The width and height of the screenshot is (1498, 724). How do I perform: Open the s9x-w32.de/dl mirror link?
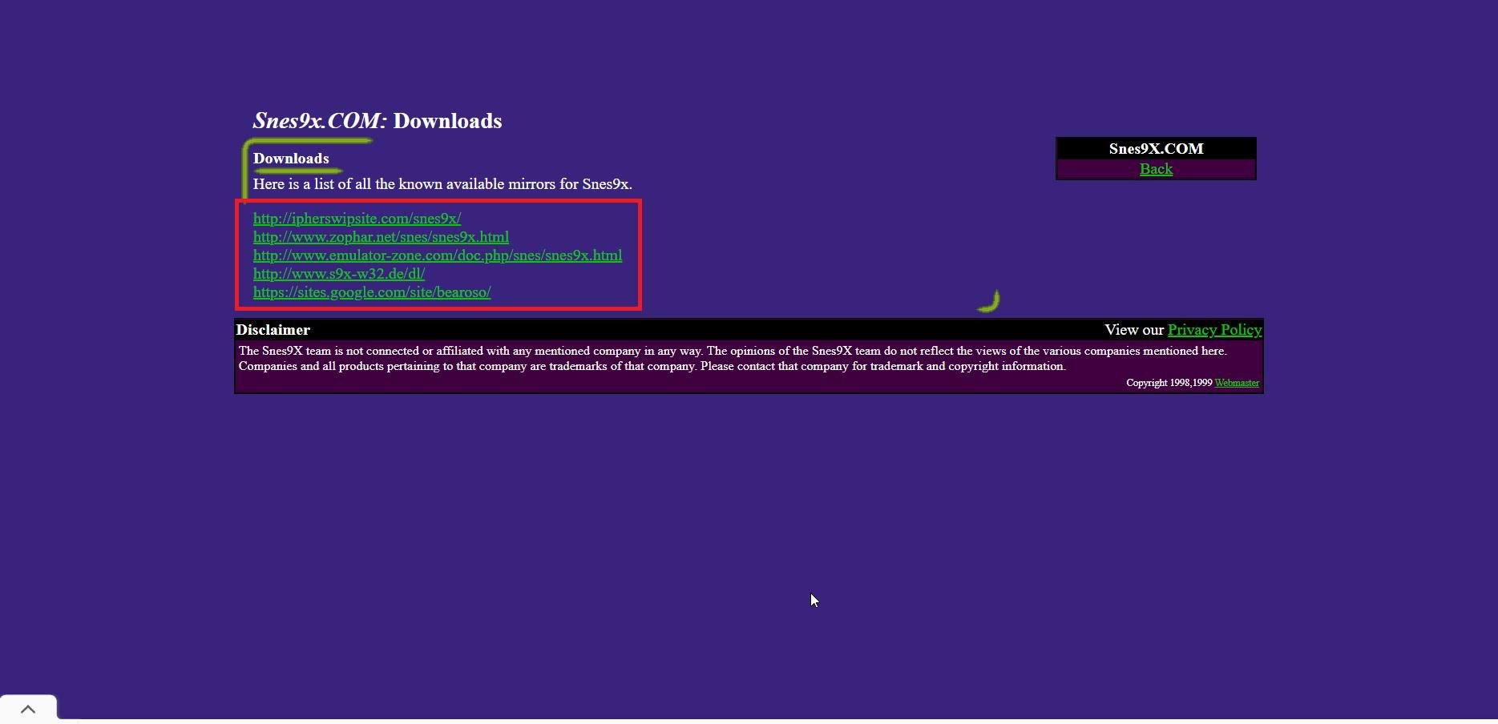339,274
